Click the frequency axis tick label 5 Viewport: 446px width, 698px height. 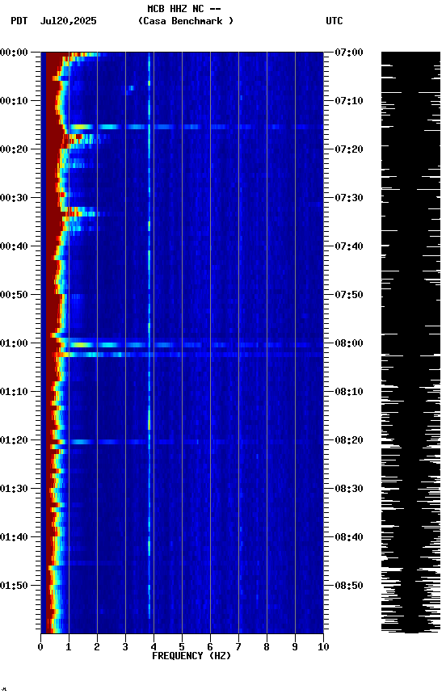coord(182,647)
